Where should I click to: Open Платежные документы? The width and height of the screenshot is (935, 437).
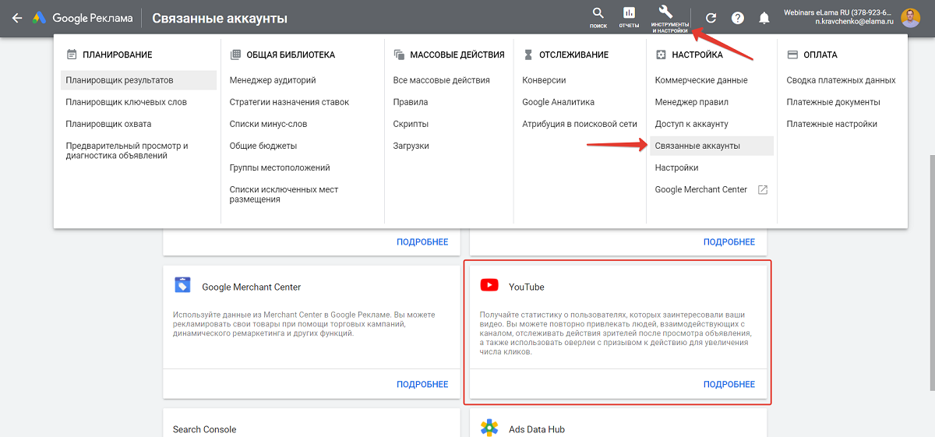pyautogui.click(x=833, y=102)
